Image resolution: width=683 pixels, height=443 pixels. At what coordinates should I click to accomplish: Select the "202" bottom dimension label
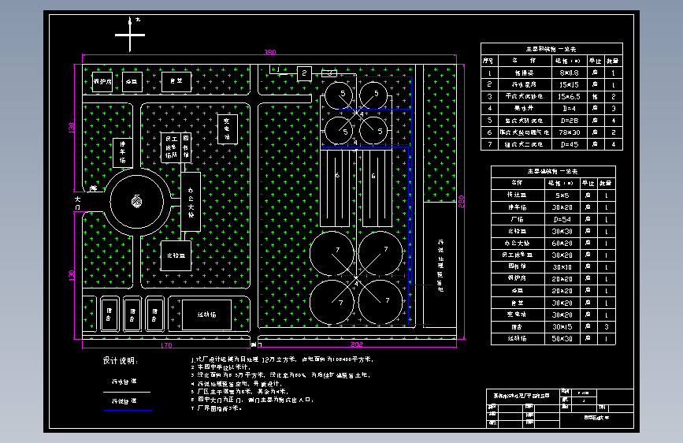click(x=357, y=344)
